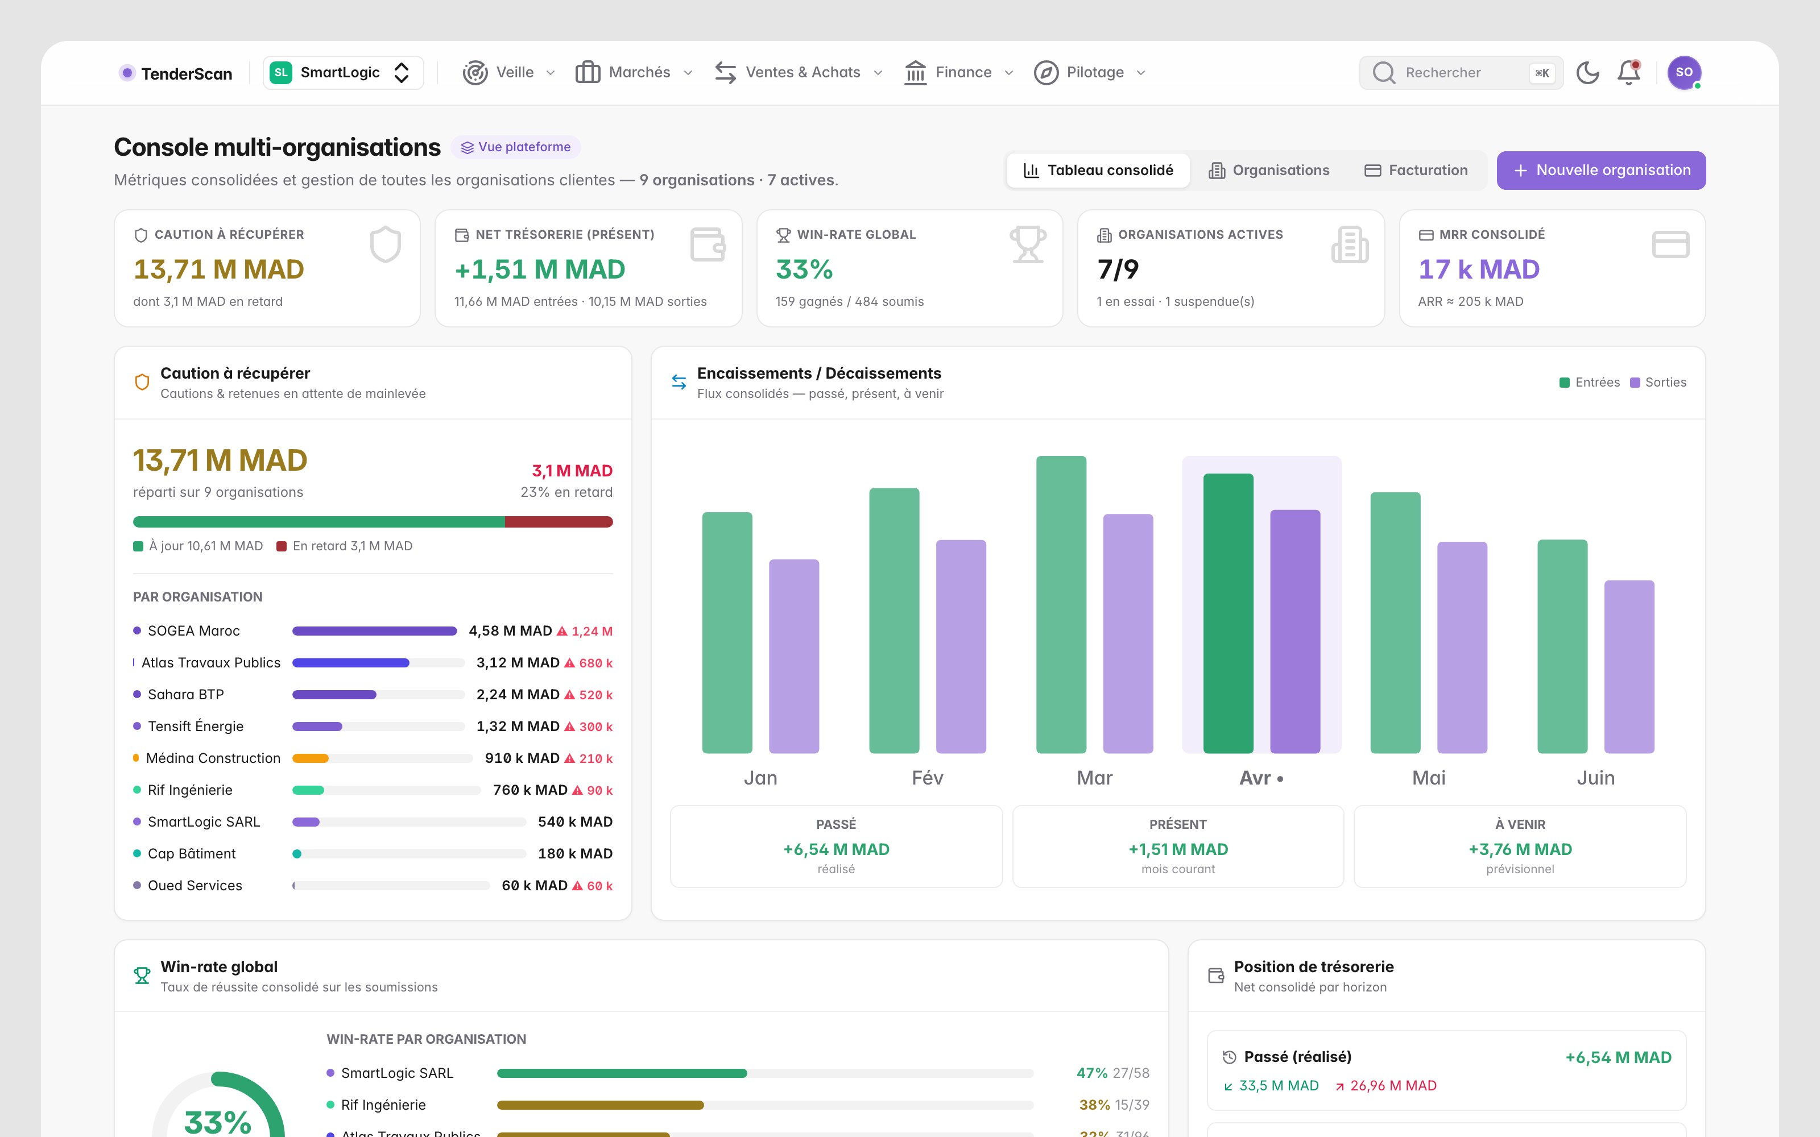This screenshot has width=1820, height=1137.
Task: Click the outgoing arrow icon next to 26,96 M MAD
Action: (x=1339, y=1086)
